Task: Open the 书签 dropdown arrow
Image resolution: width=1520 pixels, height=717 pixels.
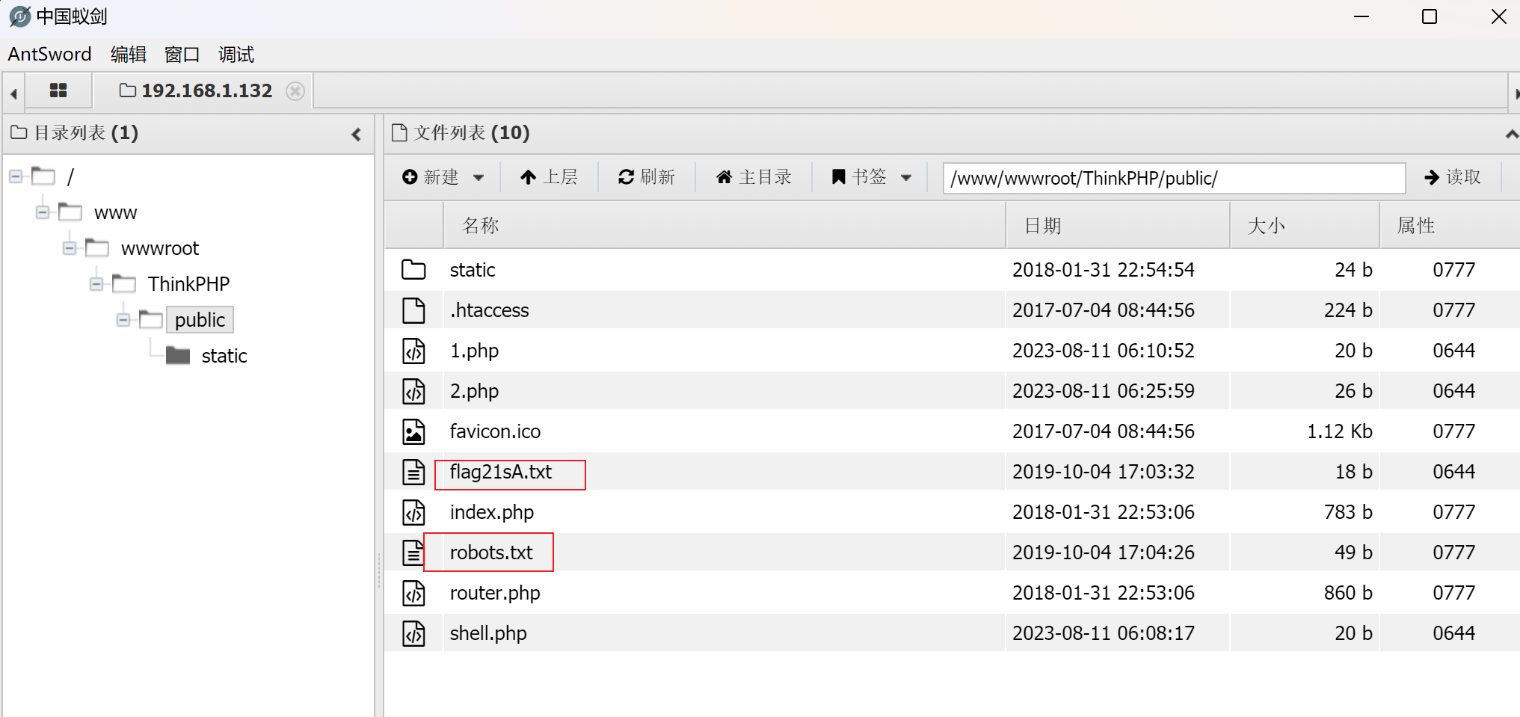Action: (x=906, y=178)
